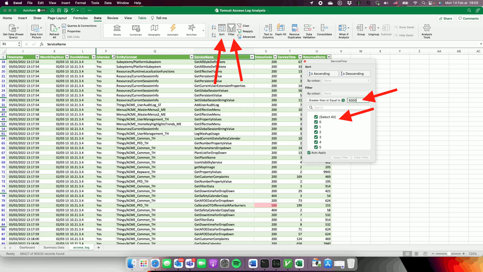Click the Descending sort button
This screenshot has height=272, width=483.
coord(355,74)
